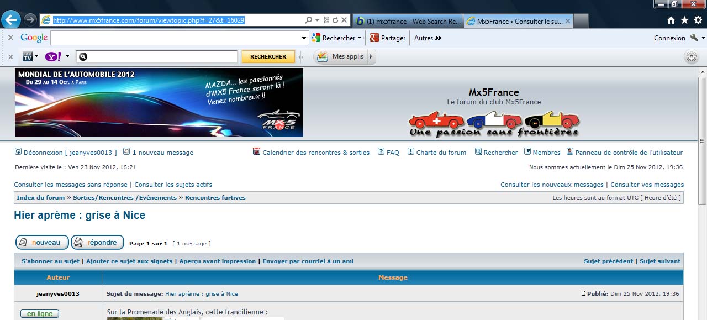The width and height of the screenshot is (707, 320).
Task: Expand the Autres toolbar overflow chevron
Action: point(438,38)
